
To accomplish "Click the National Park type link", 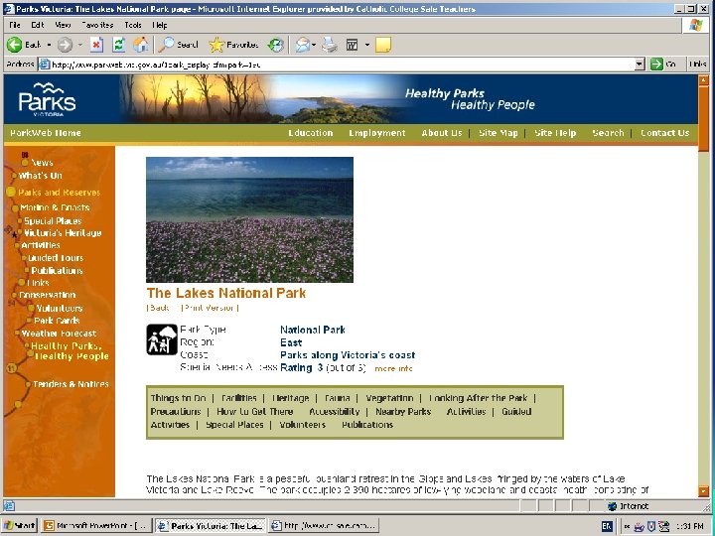I will point(313,330).
